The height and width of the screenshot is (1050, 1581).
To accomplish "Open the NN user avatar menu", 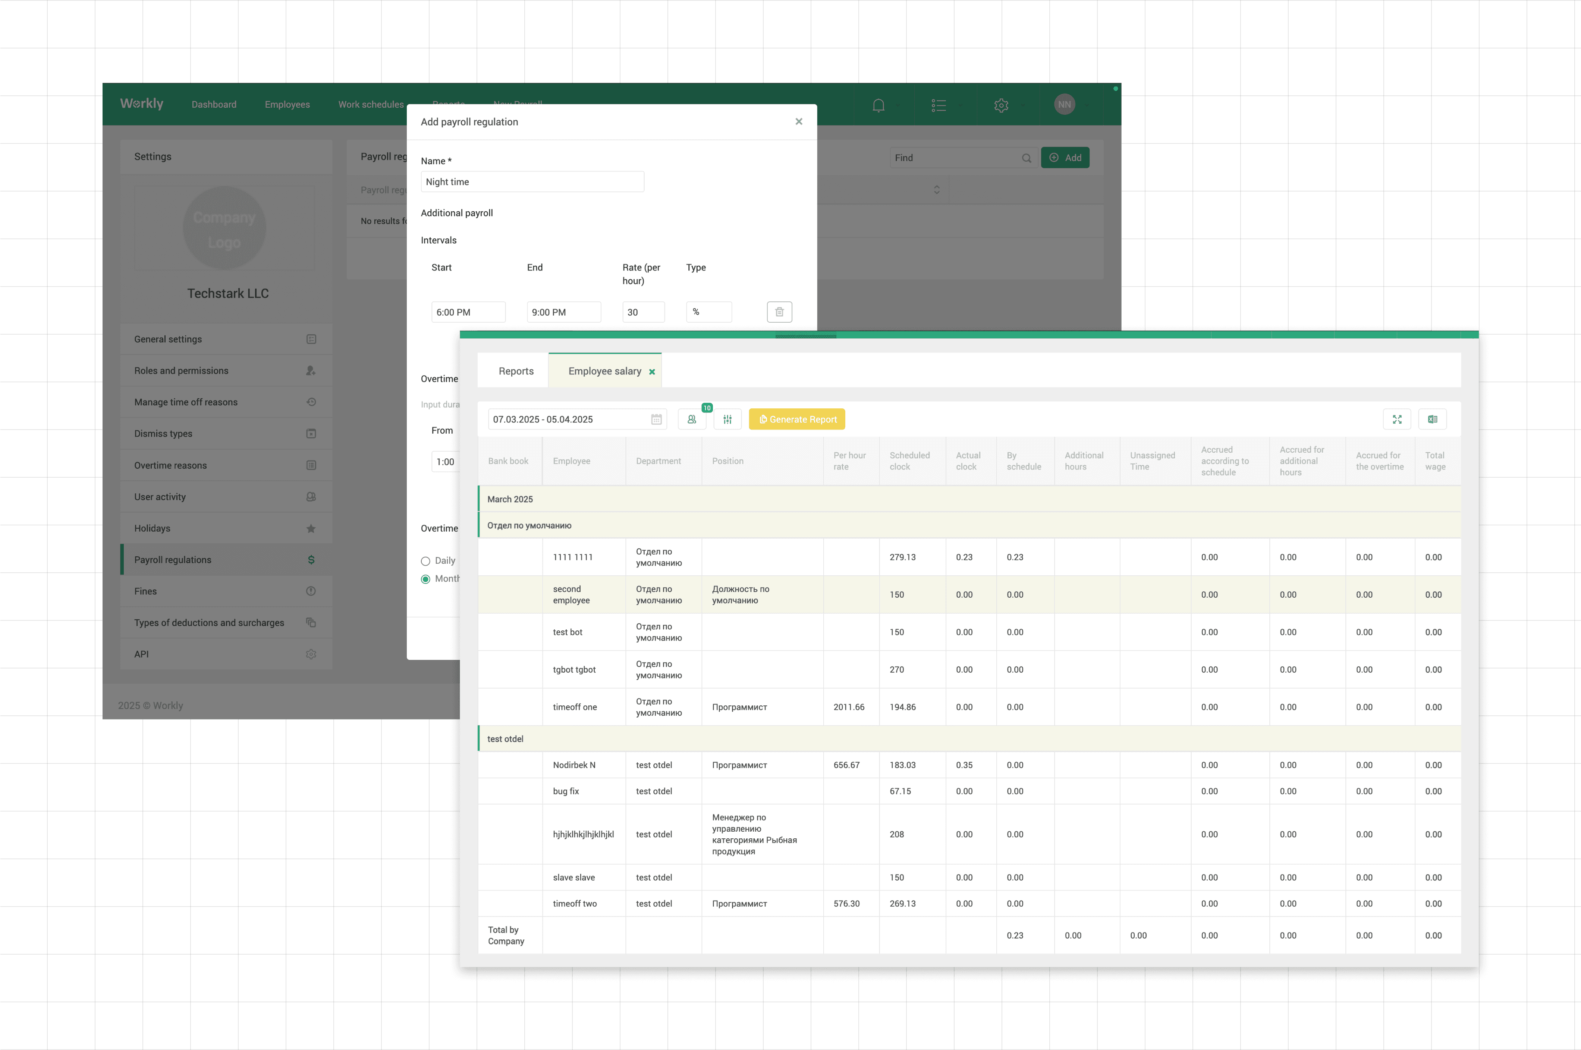I will pyautogui.click(x=1063, y=104).
